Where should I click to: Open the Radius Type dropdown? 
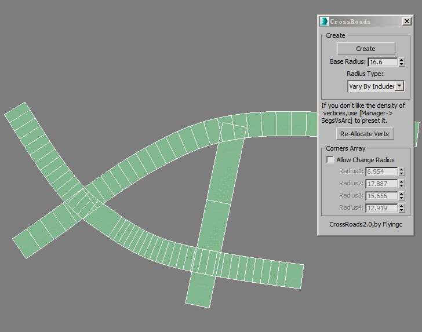(399, 86)
